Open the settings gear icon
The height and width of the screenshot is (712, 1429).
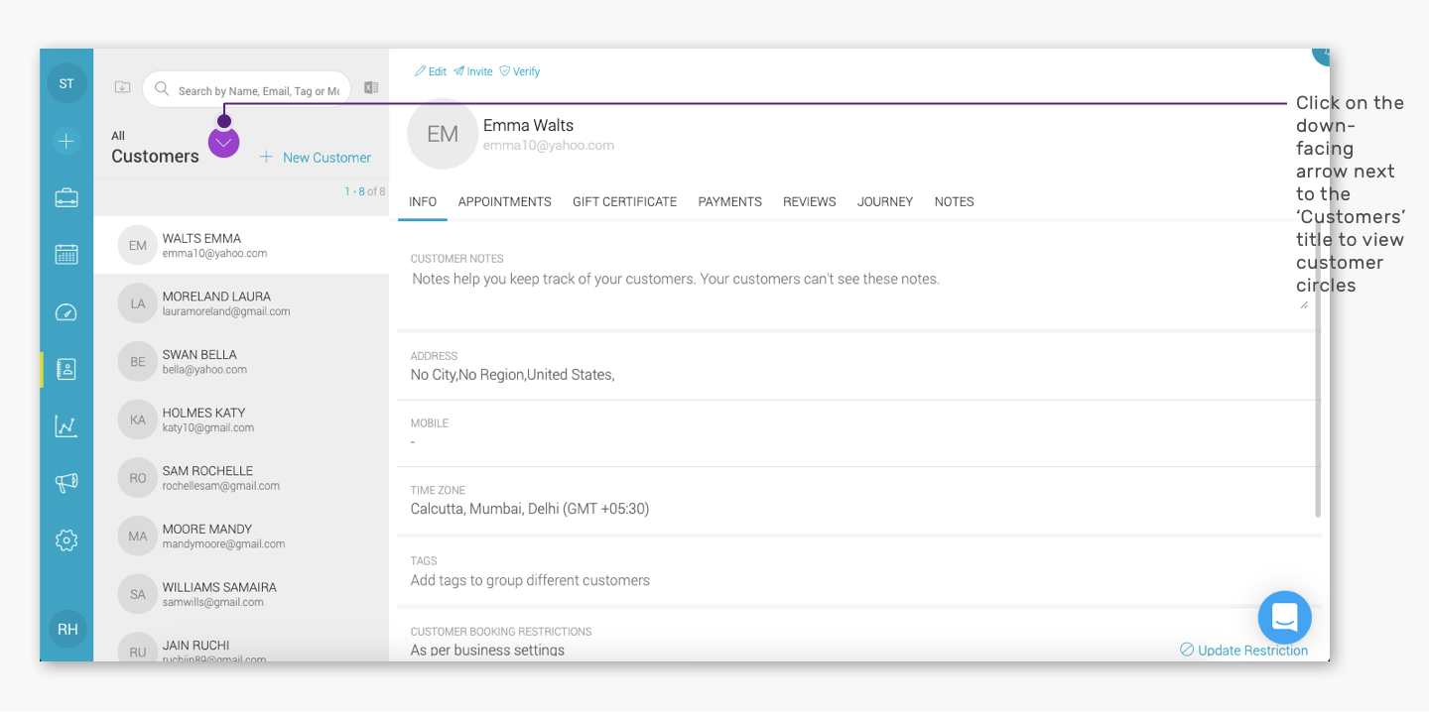[66, 540]
